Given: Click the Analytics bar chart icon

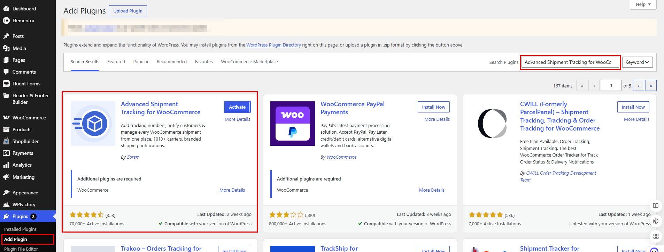Looking at the screenshot, I should pos(6,165).
